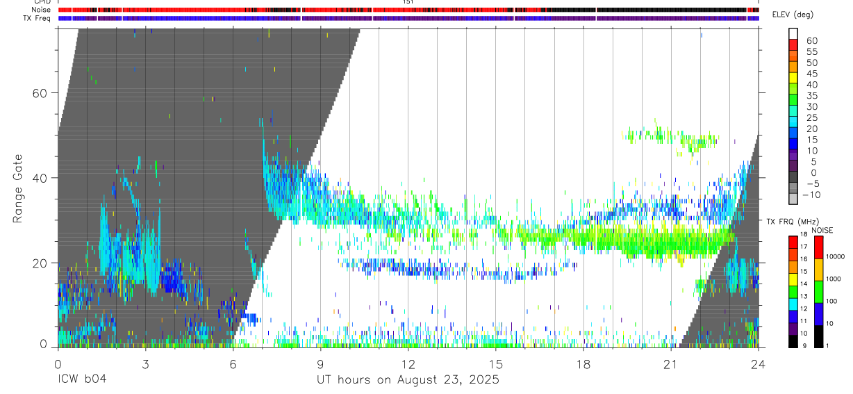This screenshot has height=394, width=853.
Task: Click 'UT hours on August 23, 2025' label
Action: pyautogui.click(x=408, y=380)
